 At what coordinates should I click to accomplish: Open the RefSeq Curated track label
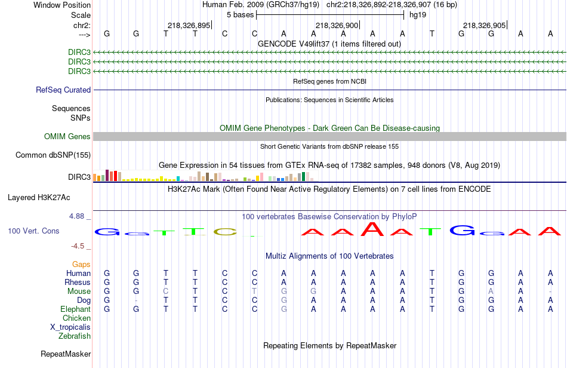click(x=63, y=90)
